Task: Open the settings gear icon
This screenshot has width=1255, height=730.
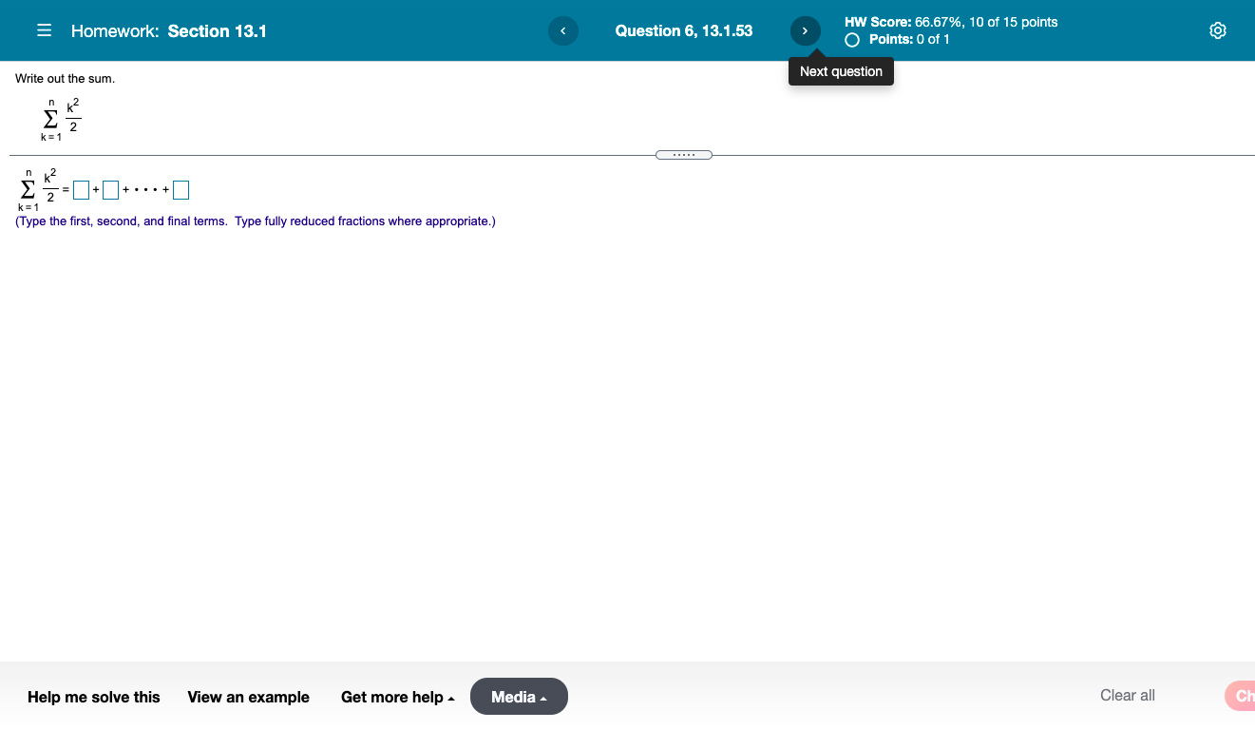Action: pos(1218,31)
